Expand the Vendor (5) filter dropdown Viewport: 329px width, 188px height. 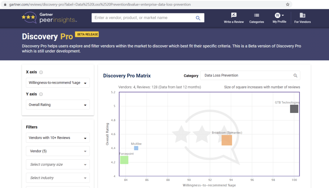click(58, 151)
